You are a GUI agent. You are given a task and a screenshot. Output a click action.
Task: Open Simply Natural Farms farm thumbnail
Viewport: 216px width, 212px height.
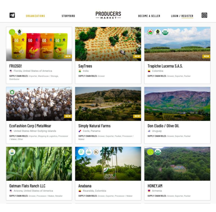tap(108, 104)
